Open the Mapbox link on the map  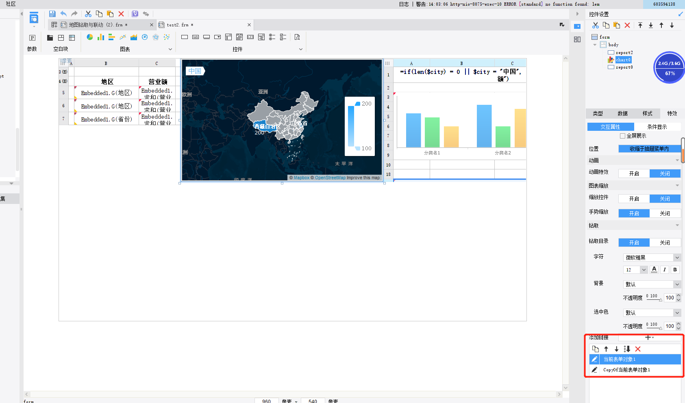point(302,178)
